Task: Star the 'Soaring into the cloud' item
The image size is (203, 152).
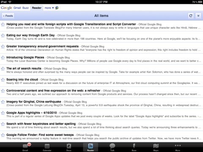Action: click(x=3, y=80)
